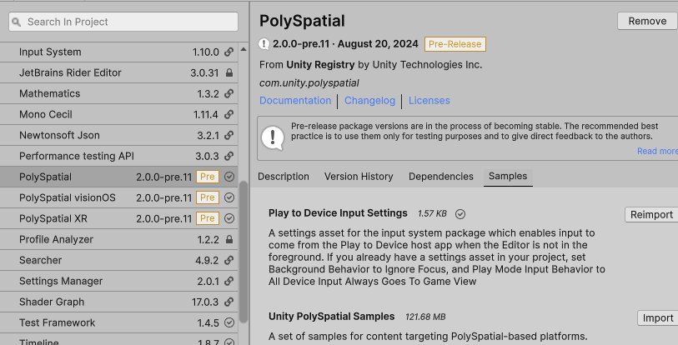This screenshot has width=678, height=345.
Task: Click the checkmark icon beside Test Framework
Action: point(229,322)
